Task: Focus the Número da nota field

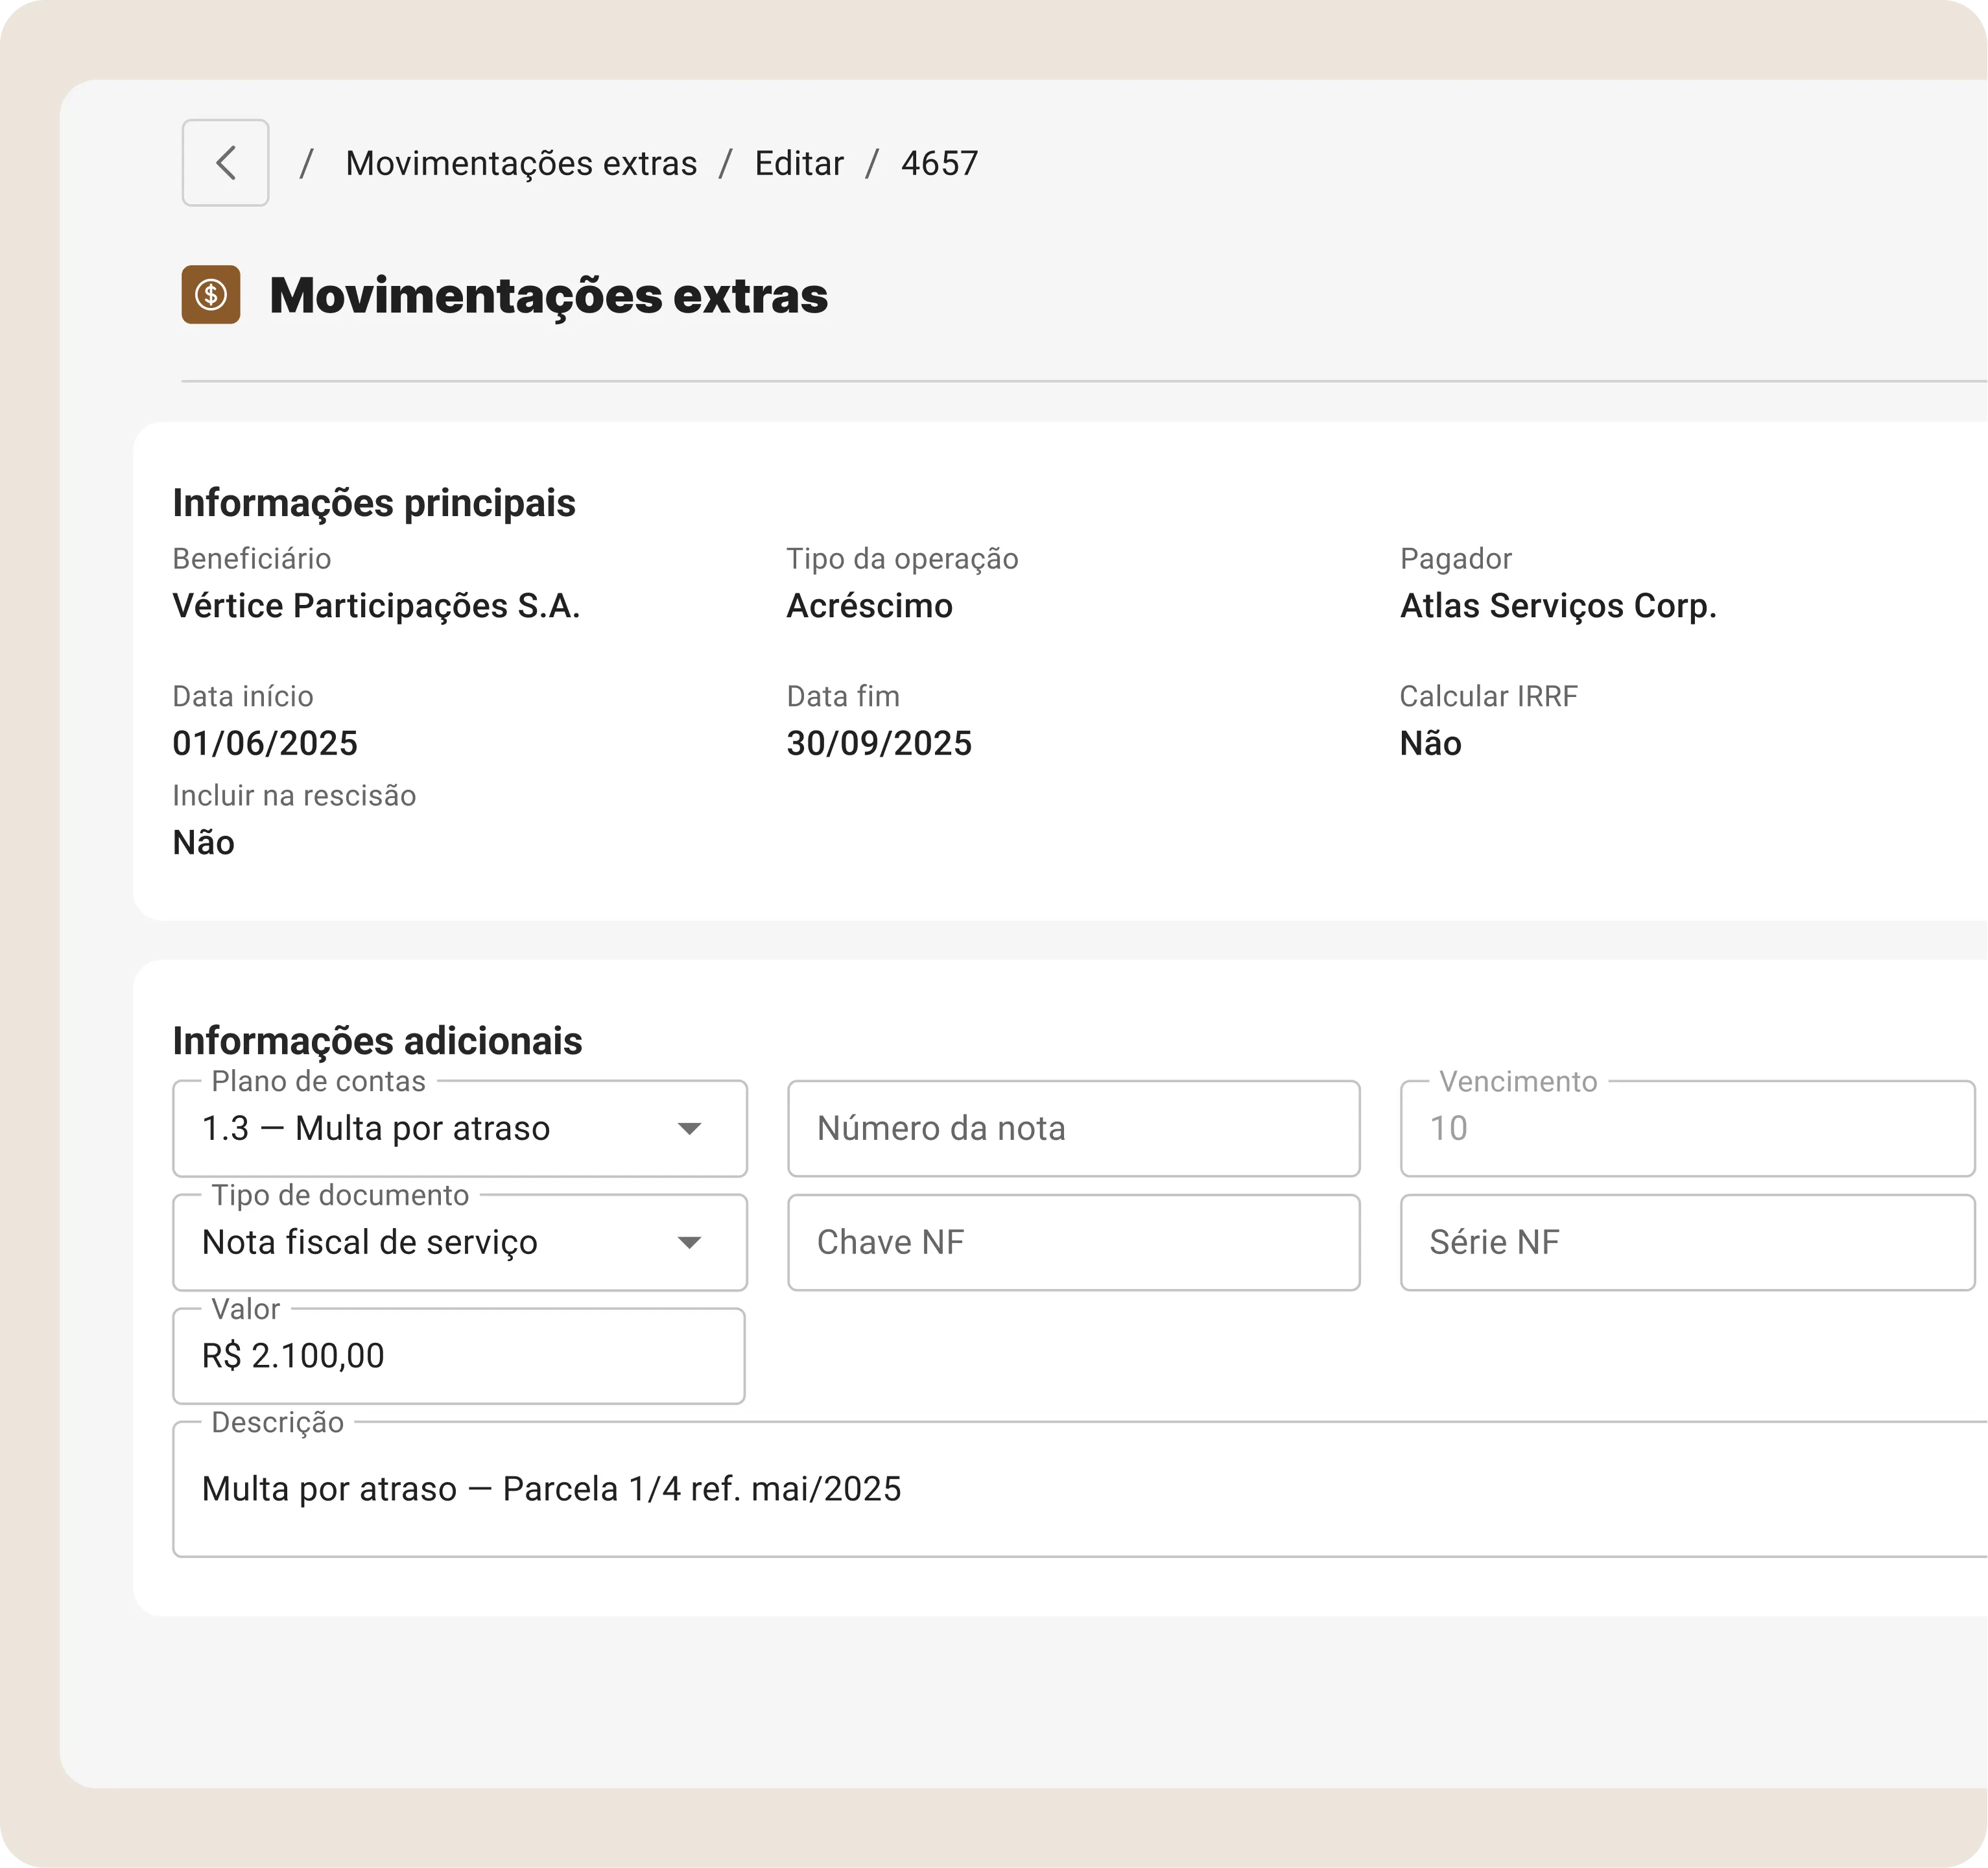Action: tap(1073, 1129)
